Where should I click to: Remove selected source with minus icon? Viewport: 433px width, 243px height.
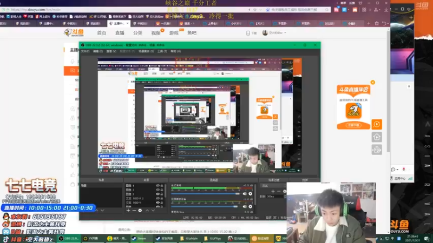134,211
